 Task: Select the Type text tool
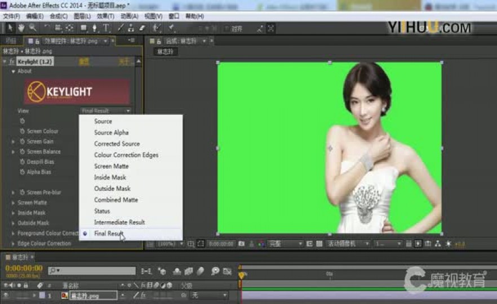point(106,28)
